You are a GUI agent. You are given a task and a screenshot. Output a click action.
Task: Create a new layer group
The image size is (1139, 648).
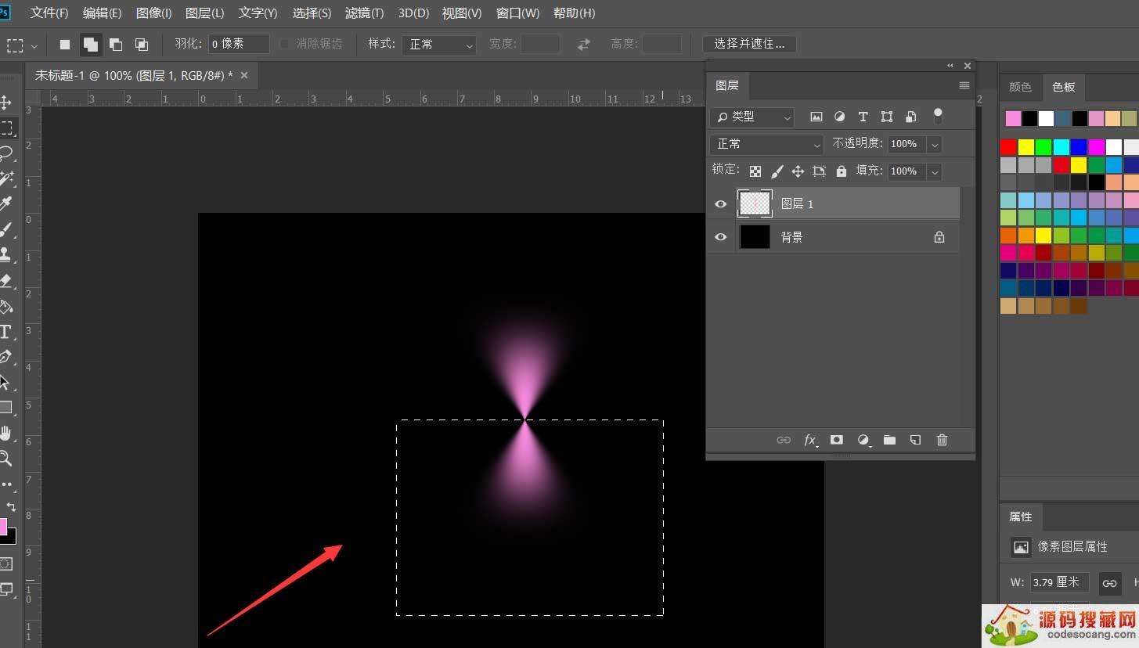[x=889, y=440]
